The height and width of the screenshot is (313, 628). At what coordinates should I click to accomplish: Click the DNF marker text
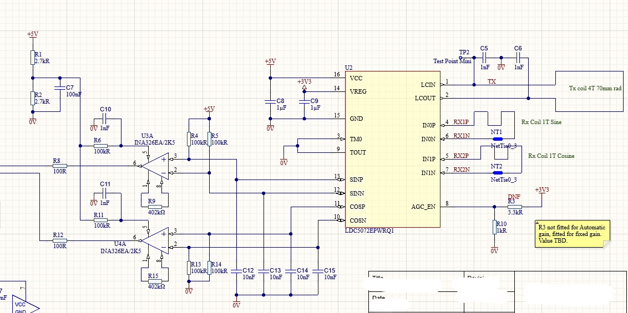pos(514,197)
